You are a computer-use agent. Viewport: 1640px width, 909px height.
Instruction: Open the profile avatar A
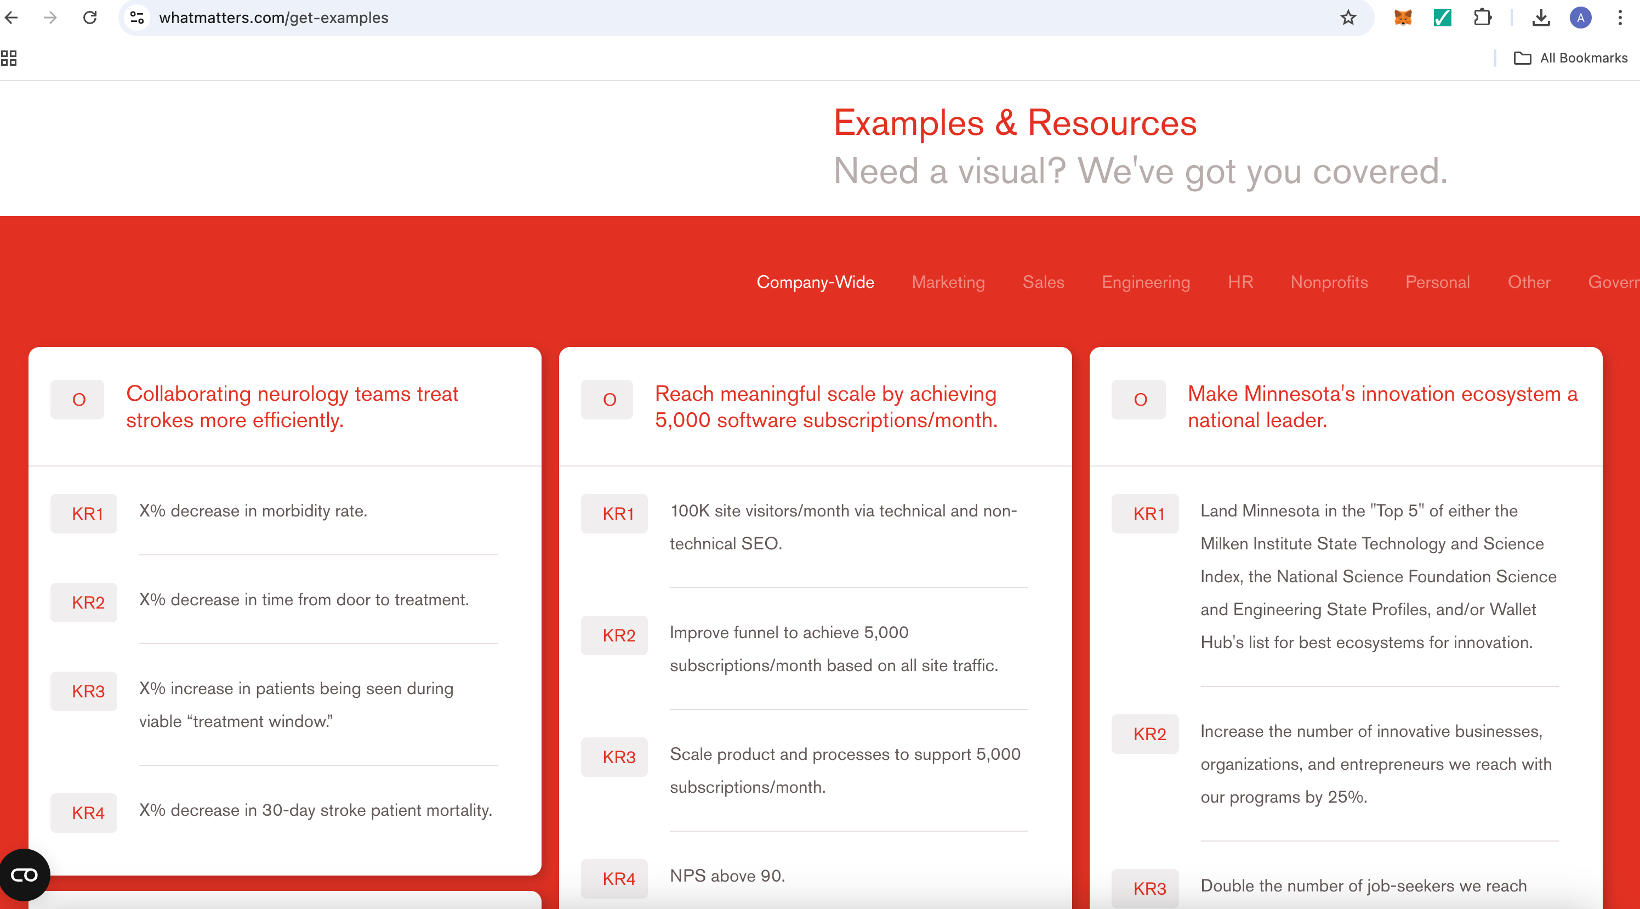pyautogui.click(x=1580, y=17)
